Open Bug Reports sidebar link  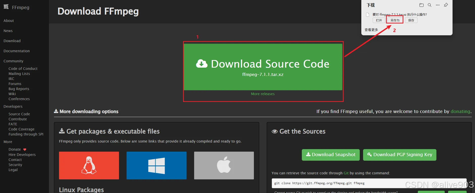(19, 89)
